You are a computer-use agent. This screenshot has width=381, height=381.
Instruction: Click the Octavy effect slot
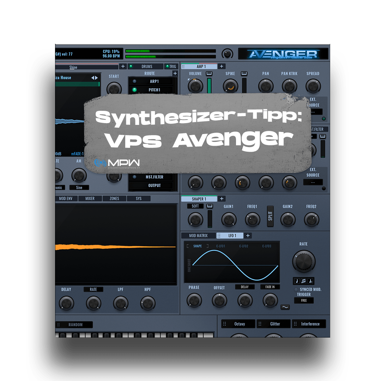point(238,324)
